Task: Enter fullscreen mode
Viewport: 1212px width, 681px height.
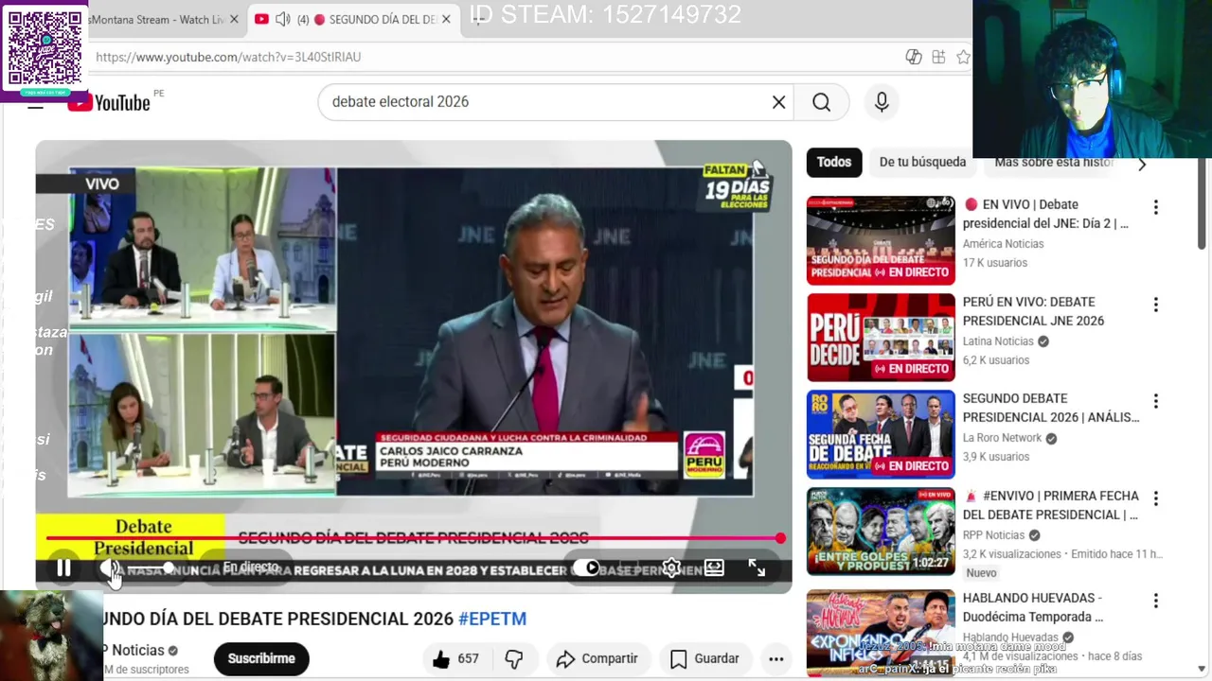Action: pos(757,567)
